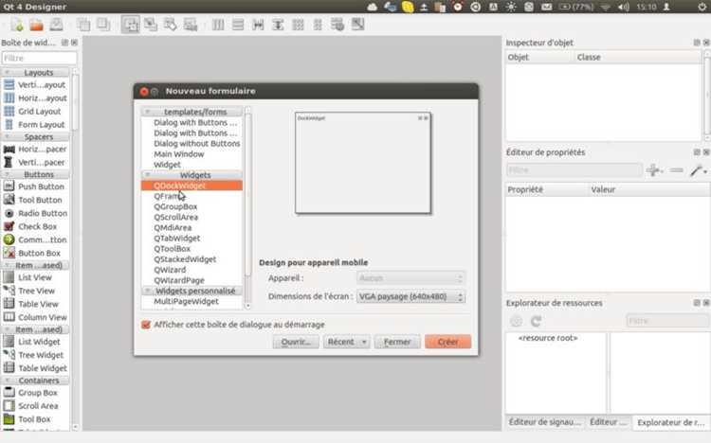The width and height of the screenshot is (711, 443).
Task: Click the Ouvrir button
Action: tap(296, 342)
